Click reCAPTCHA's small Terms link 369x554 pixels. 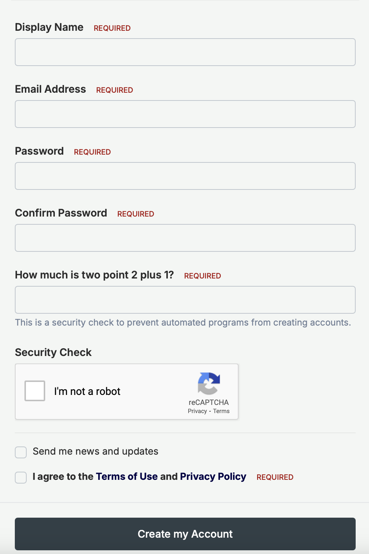tap(221, 411)
